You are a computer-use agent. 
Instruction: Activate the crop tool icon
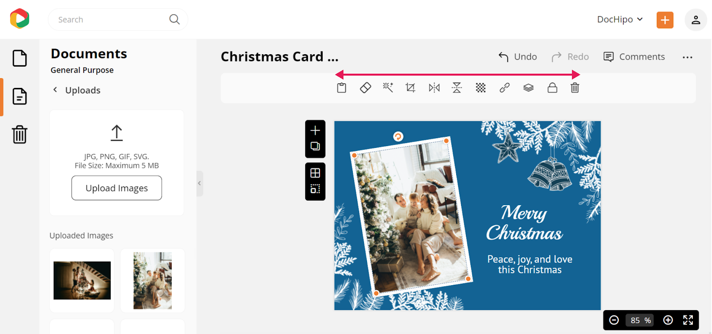[x=410, y=88]
